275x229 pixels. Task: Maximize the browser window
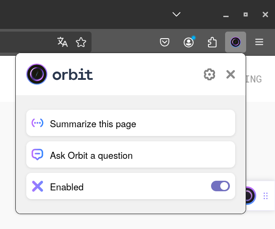(246, 14)
